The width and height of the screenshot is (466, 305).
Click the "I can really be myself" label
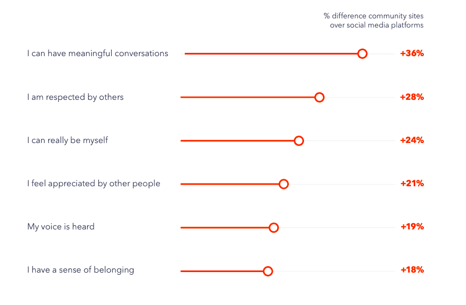68,140
